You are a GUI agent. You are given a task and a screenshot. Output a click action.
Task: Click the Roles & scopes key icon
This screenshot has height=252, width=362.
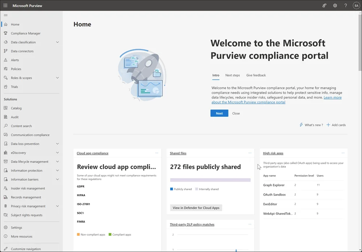pyautogui.click(x=6, y=78)
